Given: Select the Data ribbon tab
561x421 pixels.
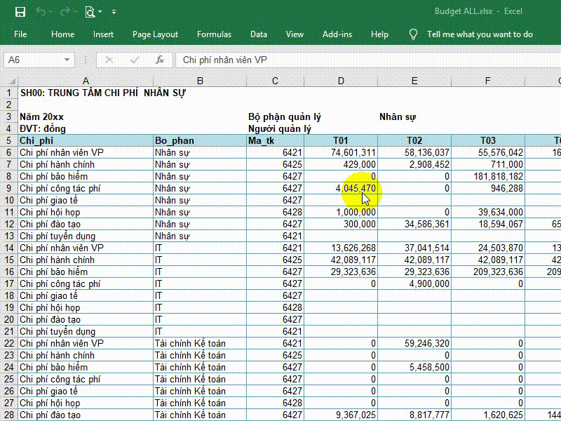Looking at the screenshot, I should tap(259, 34).
